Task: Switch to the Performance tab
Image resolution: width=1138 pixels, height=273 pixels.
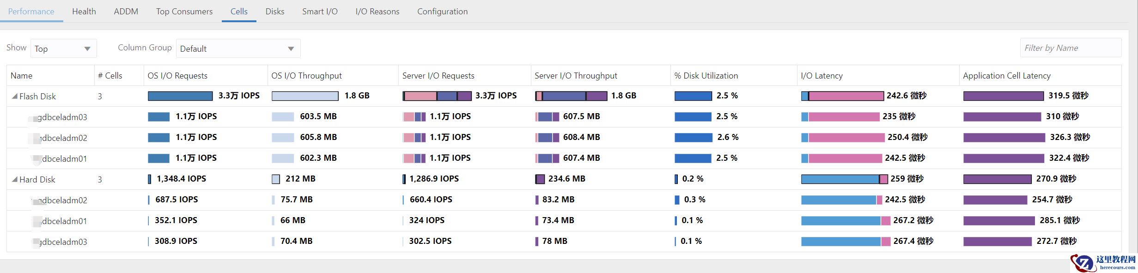Action: (31, 12)
